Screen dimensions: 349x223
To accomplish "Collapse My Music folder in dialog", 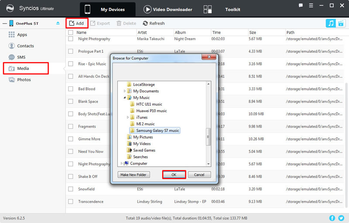I will pos(125,97).
